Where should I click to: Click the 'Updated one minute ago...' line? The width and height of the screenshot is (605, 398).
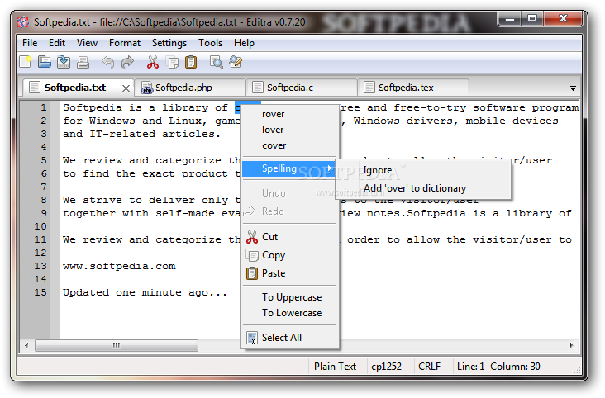[x=145, y=292]
